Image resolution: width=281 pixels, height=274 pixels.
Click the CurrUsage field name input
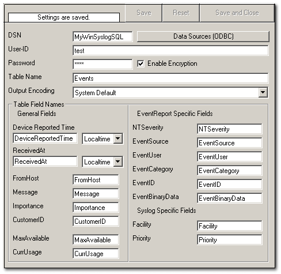point(96,254)
